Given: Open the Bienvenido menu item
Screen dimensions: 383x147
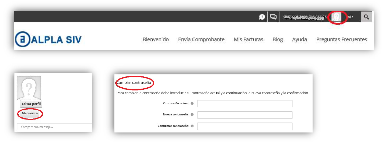Looking at the screenshot, I should [156, 39].
